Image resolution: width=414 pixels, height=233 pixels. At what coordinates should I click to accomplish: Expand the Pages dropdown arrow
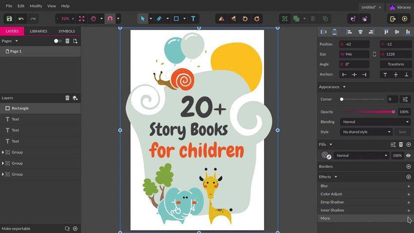click(x=17, y=41)
